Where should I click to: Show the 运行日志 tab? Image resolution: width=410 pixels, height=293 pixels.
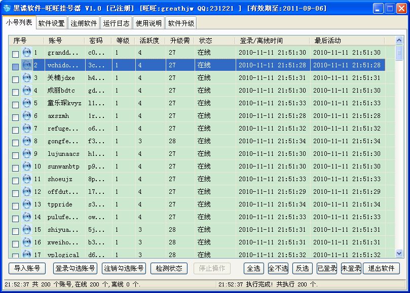point(116,23)
